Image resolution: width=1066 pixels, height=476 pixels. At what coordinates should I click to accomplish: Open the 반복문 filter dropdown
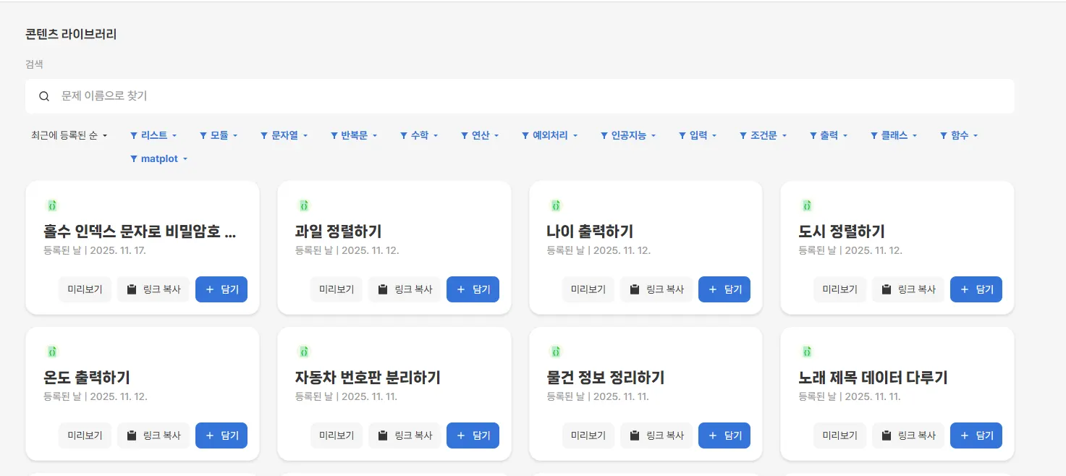click(x=354, y=135)
